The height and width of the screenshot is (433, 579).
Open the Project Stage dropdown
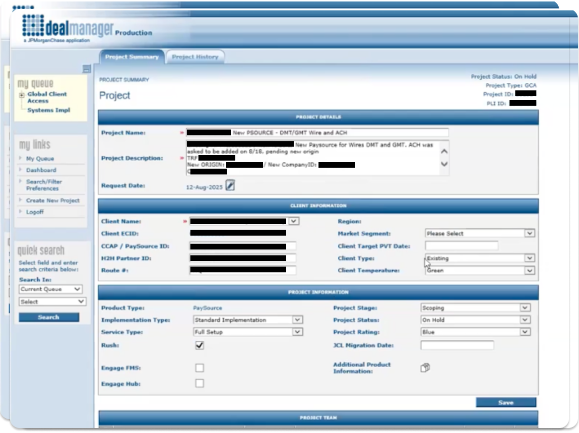pyautogui.click(x=475, y=308)
